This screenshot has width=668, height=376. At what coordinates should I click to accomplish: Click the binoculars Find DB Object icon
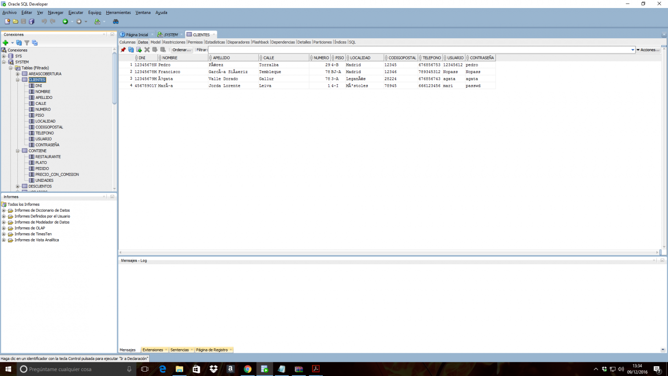pyautogui.click(x=116, y=21)
